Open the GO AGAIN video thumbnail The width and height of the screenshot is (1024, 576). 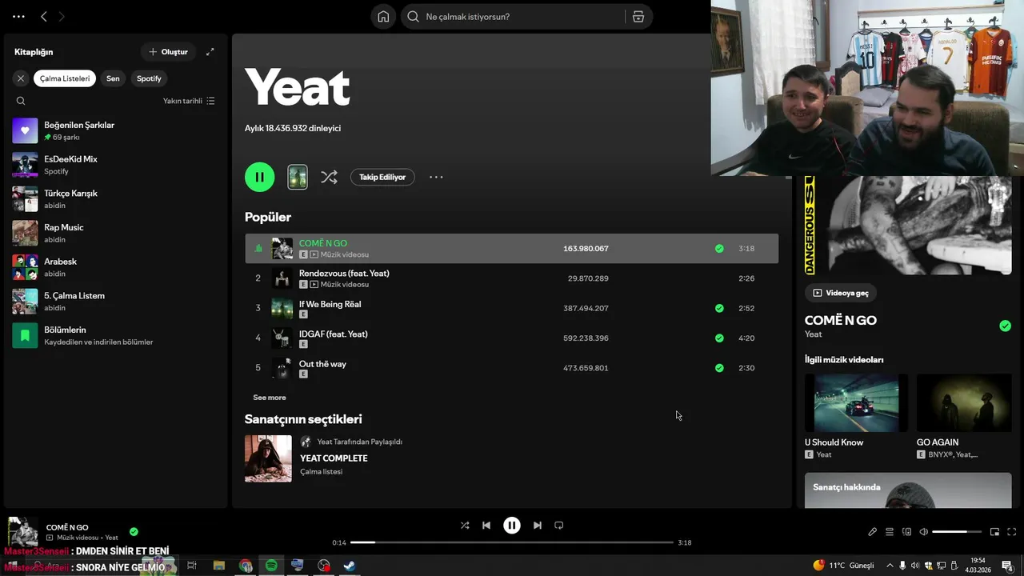point(964,403)
